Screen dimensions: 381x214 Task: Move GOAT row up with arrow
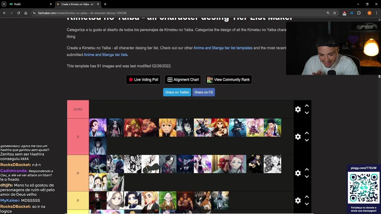click(x=307, y=106)
